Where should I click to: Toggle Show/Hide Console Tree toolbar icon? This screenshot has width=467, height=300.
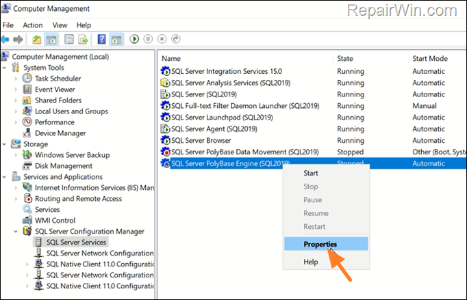pyautogui.click(x=51, y=39)
